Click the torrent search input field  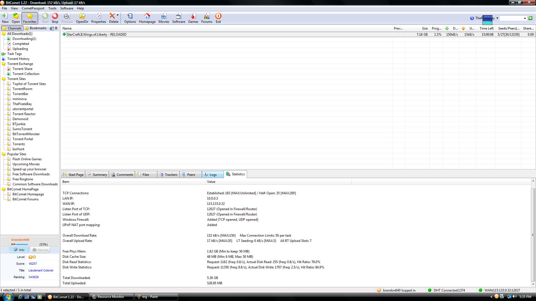511,18
